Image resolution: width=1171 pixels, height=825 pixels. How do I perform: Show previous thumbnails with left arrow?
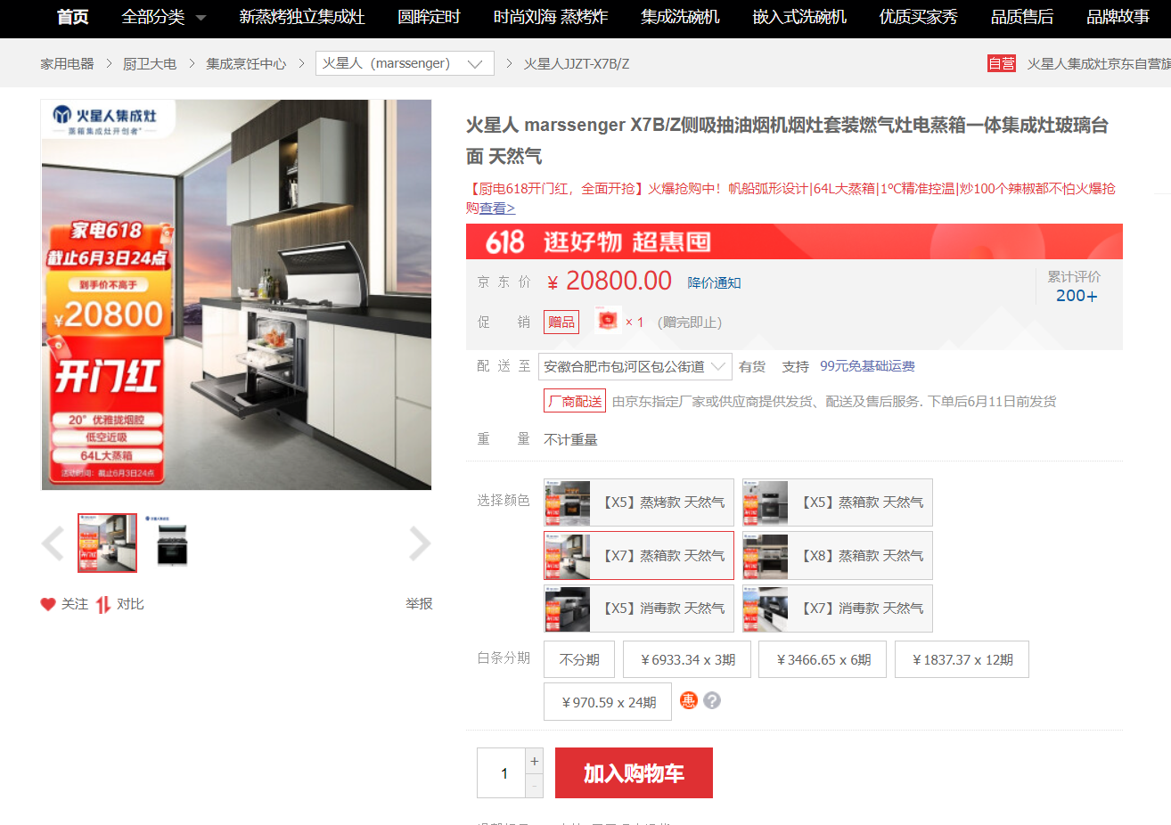(x=53, y=543)
